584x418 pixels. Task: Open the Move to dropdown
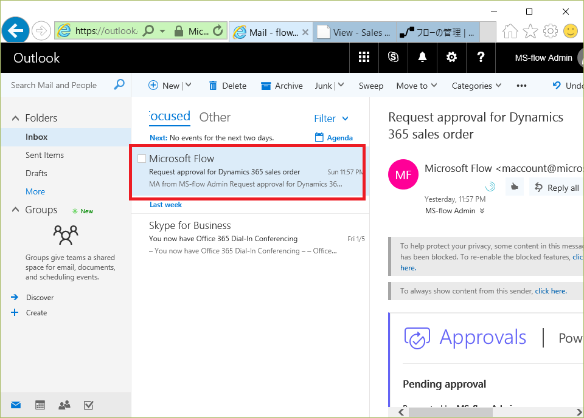click(416, 86)
